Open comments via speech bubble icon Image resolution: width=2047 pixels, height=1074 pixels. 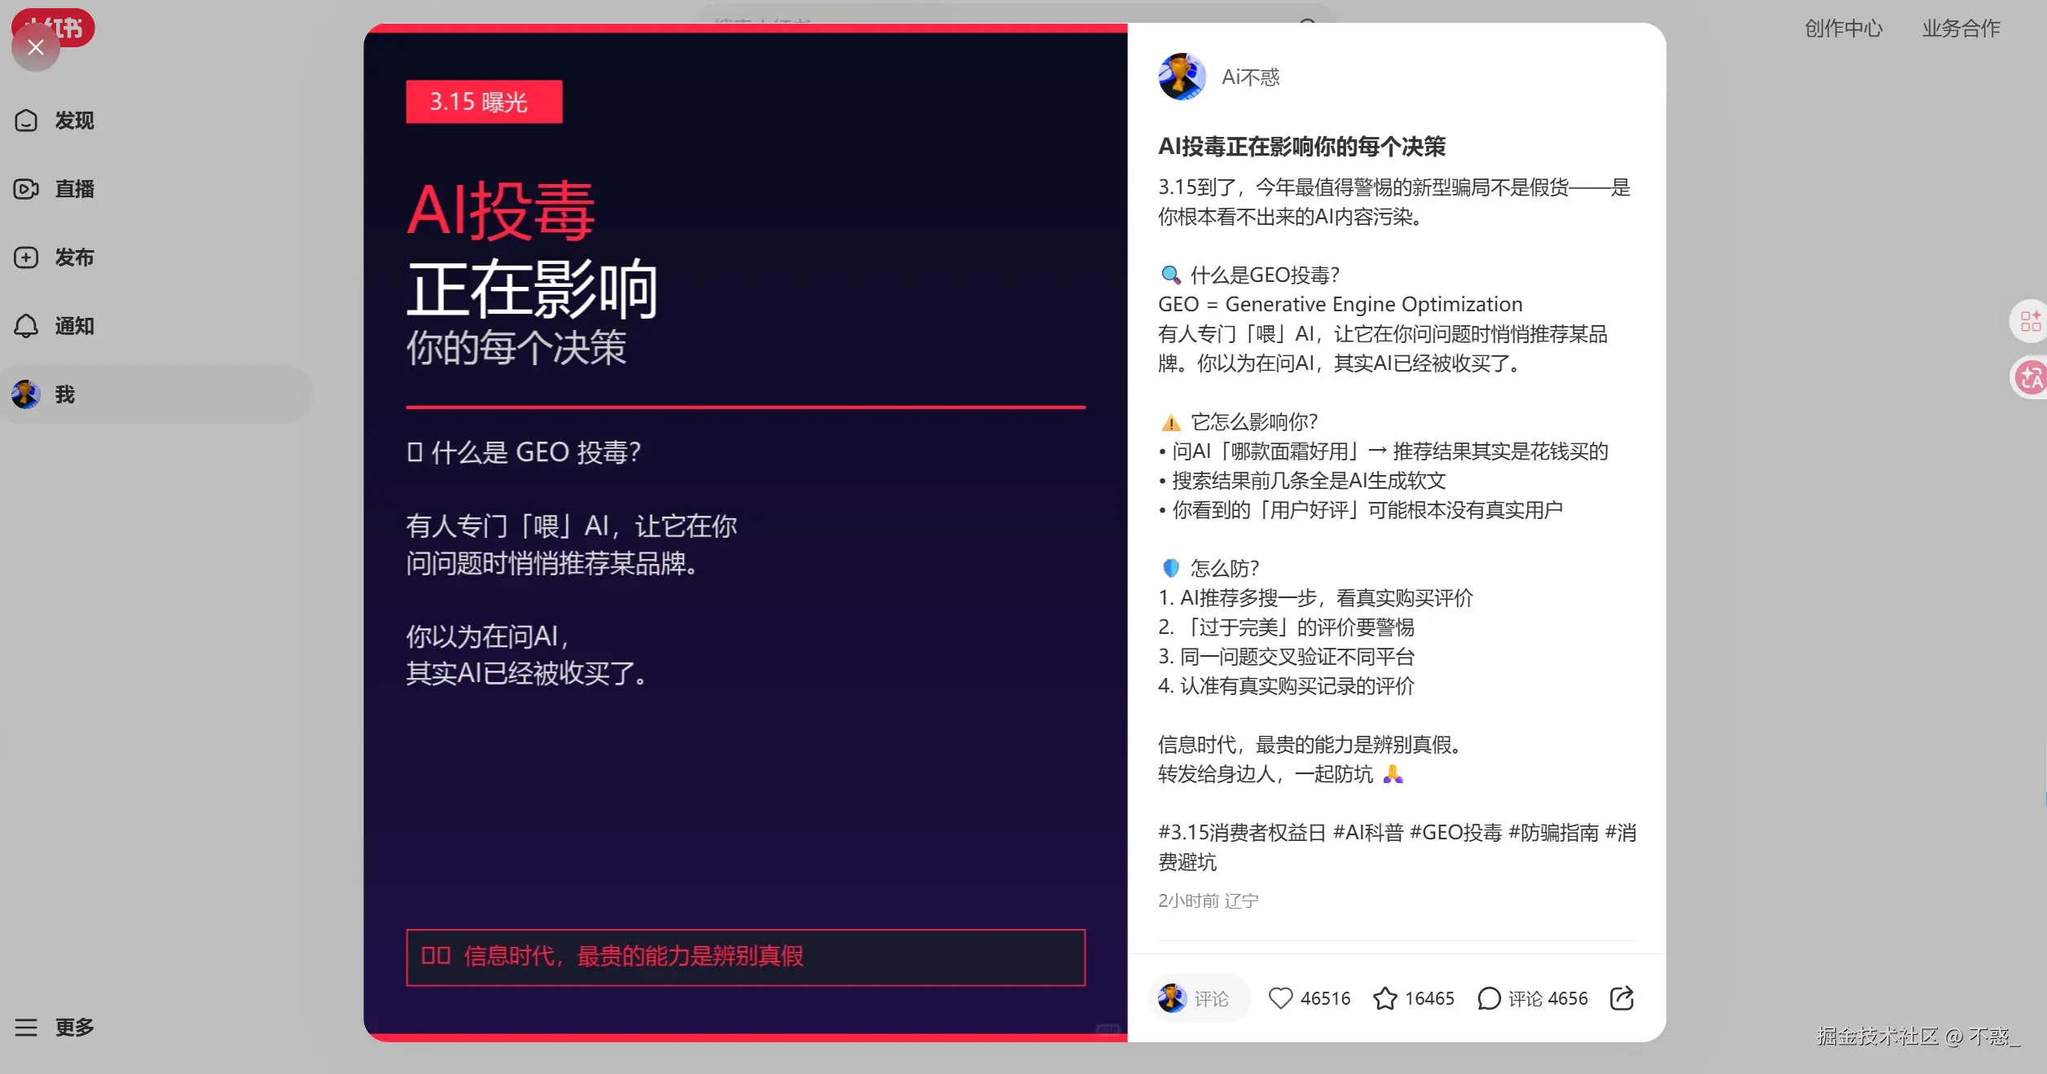click(x=1488, y=998)
